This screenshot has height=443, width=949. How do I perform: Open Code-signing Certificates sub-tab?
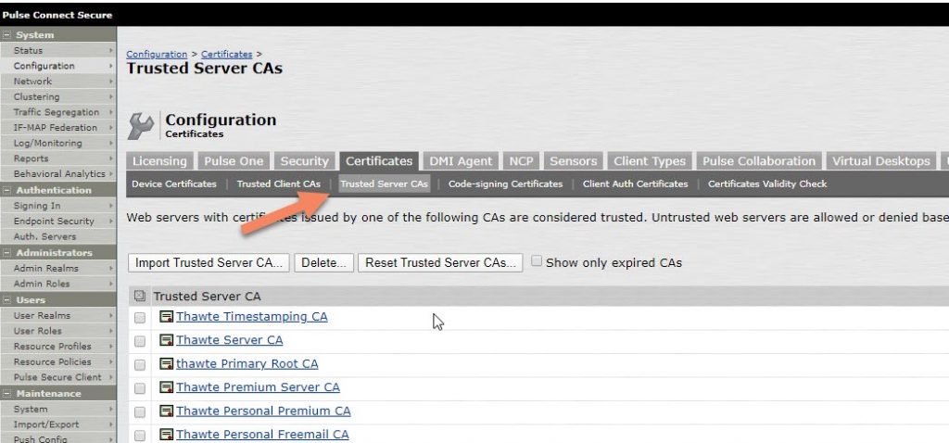point(505,184)
